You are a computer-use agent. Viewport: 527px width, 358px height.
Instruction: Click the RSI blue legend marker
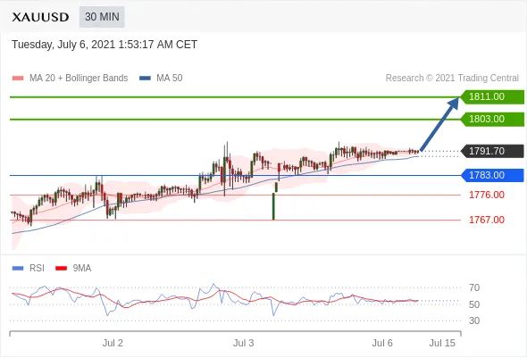[x=18, y=269]
